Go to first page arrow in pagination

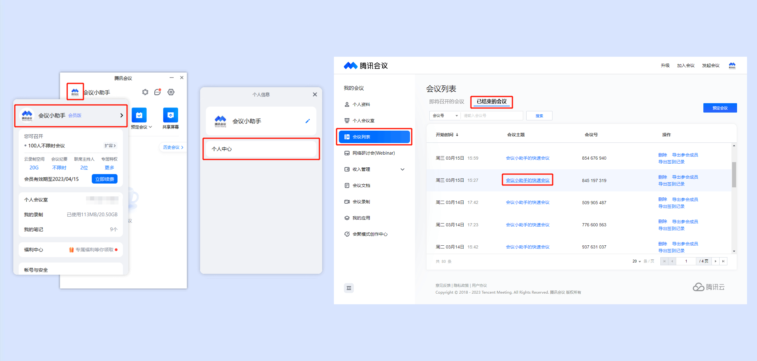[x=664, y=261]
